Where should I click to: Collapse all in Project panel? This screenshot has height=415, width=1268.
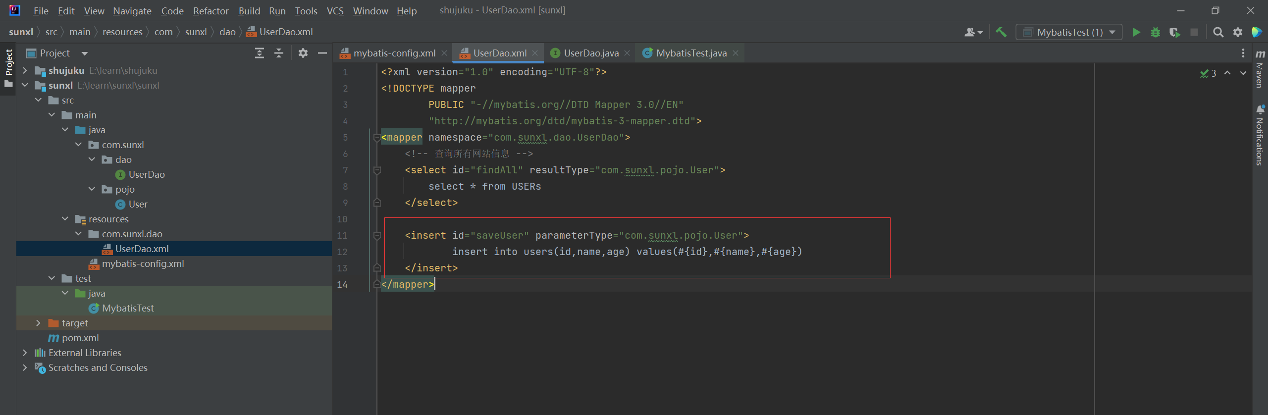coord(279,53)
